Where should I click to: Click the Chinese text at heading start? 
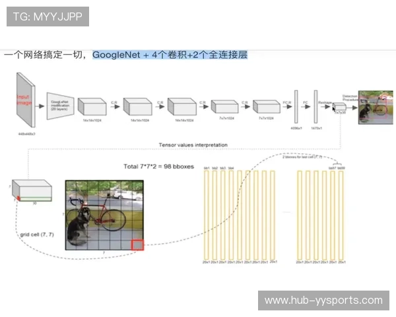45,55
